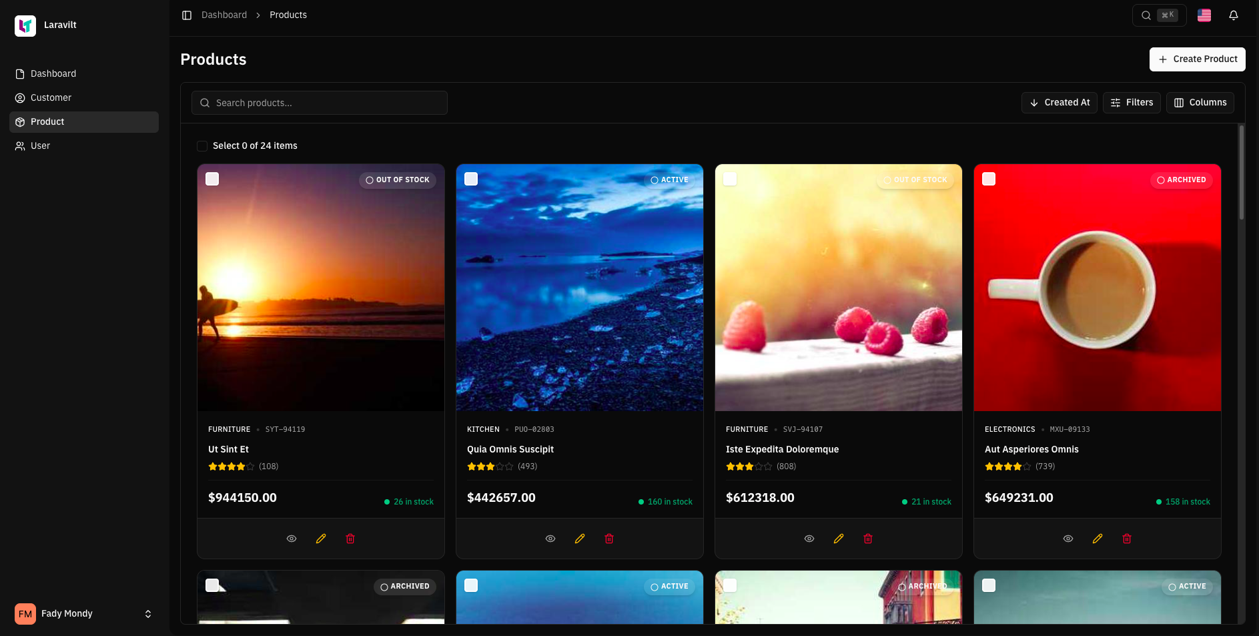Click the Create Product button
Viewport: 1259px width, 636px height.
point(1197,59)
